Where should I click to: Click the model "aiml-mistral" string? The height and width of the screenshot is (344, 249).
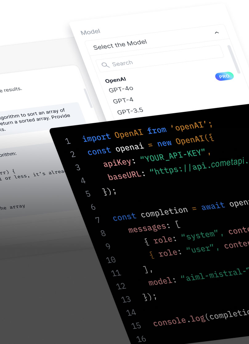(x=214, y=274)
